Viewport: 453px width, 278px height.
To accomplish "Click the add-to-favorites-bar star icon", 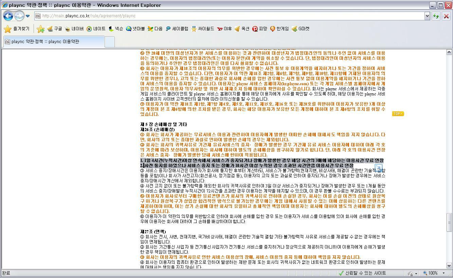I will click(x=40, y=29).
